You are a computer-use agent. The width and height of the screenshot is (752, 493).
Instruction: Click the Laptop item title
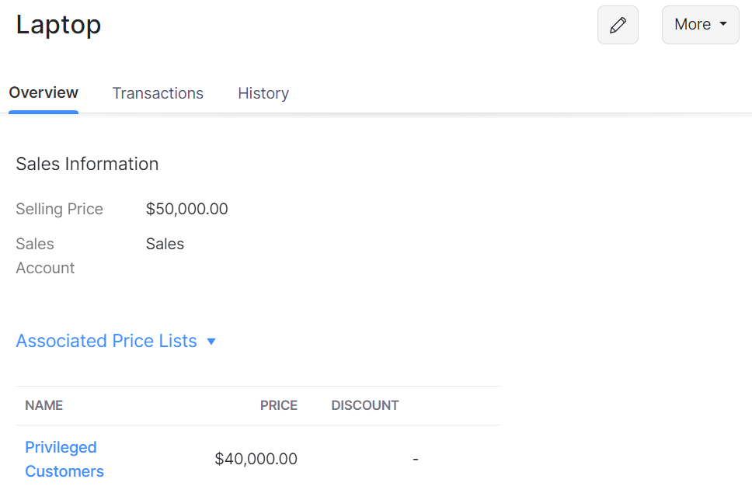click(x=58, y=25)
